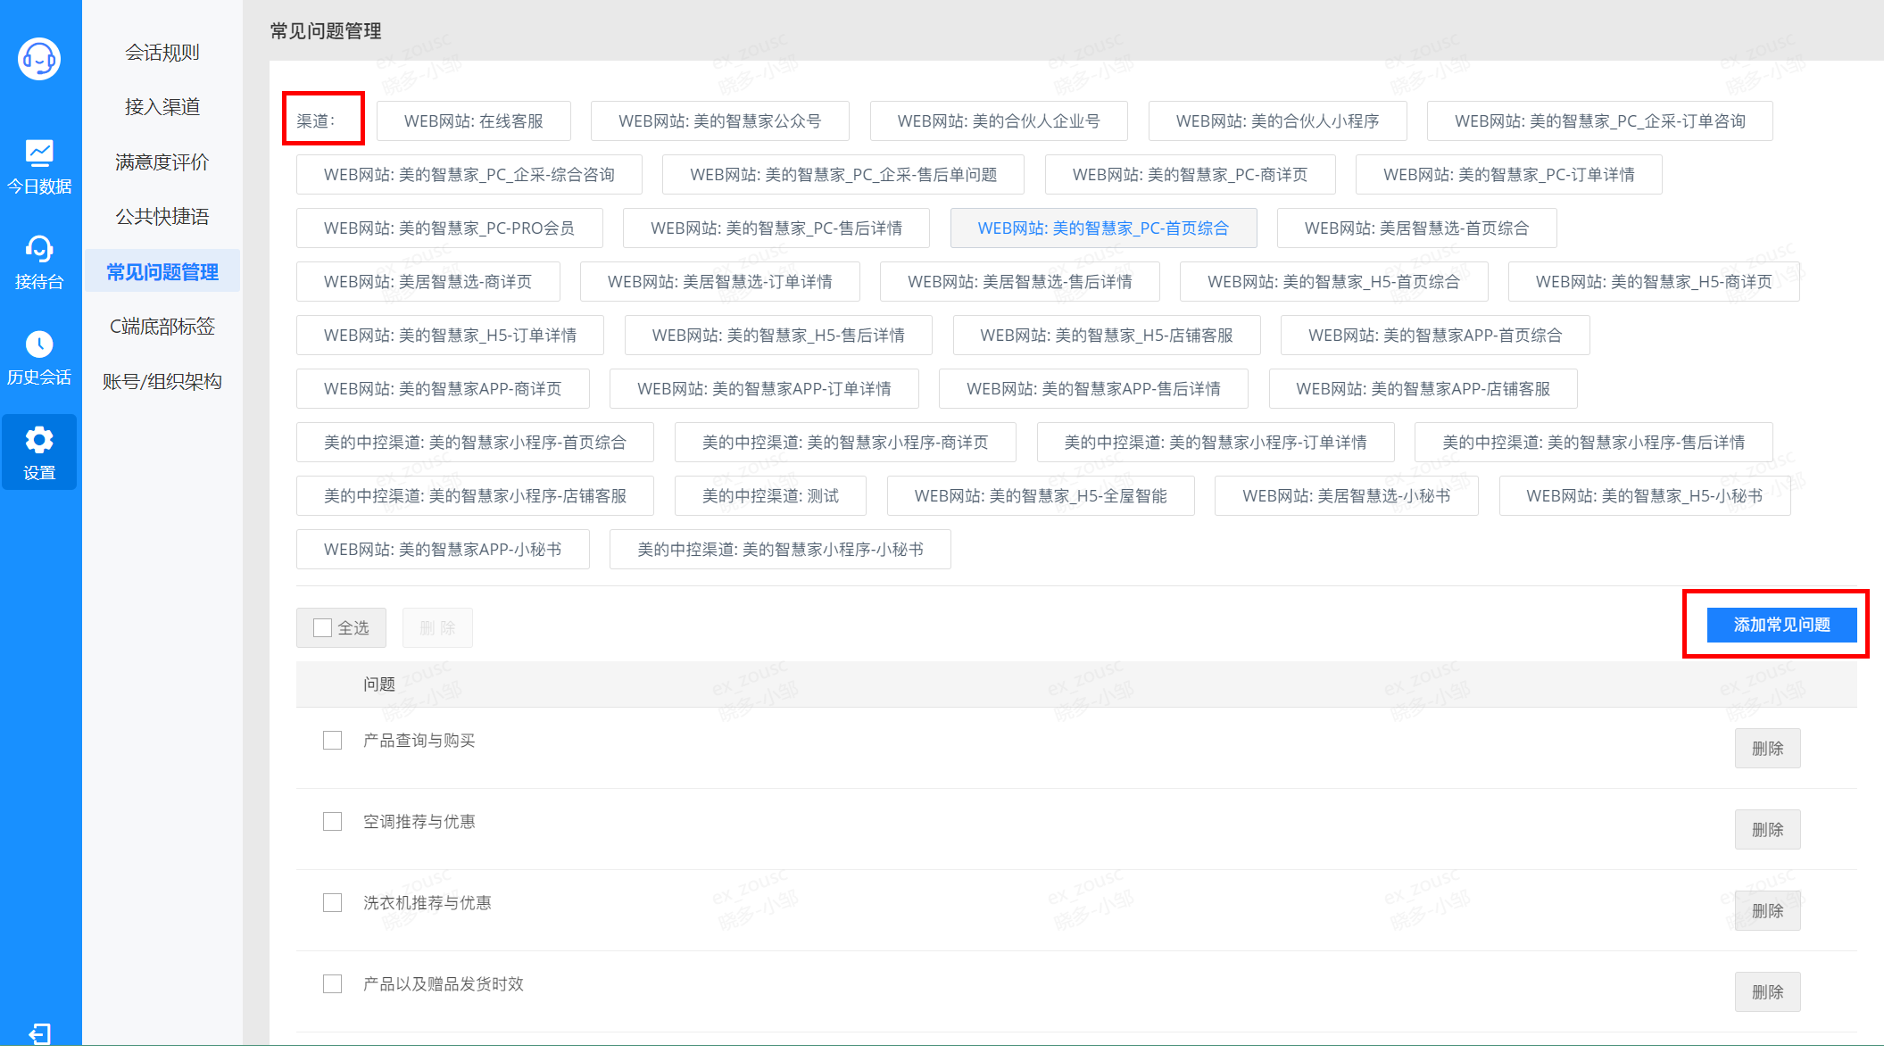Click the greyed 删除 bulk delete button
Viewport: 1884px width, 1053px height.
point(437,628)
